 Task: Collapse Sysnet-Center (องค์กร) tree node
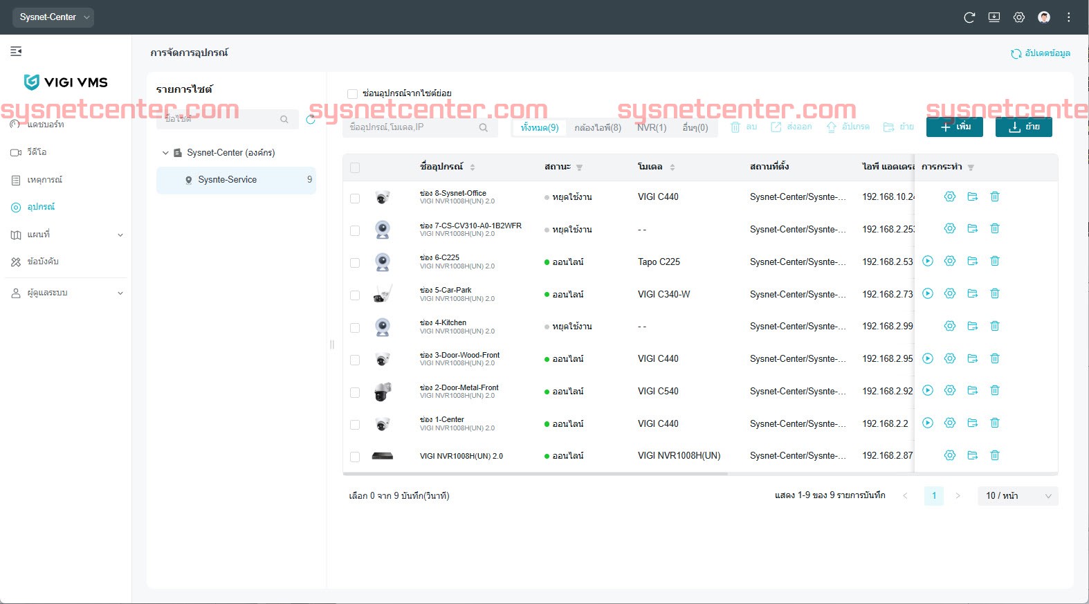click(165, 153)
